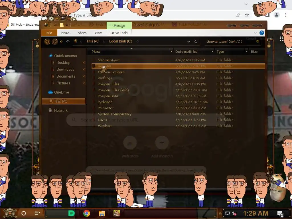Open File Explorer taskbar icon
292x219 pixels.
click(x=102, y=213)
